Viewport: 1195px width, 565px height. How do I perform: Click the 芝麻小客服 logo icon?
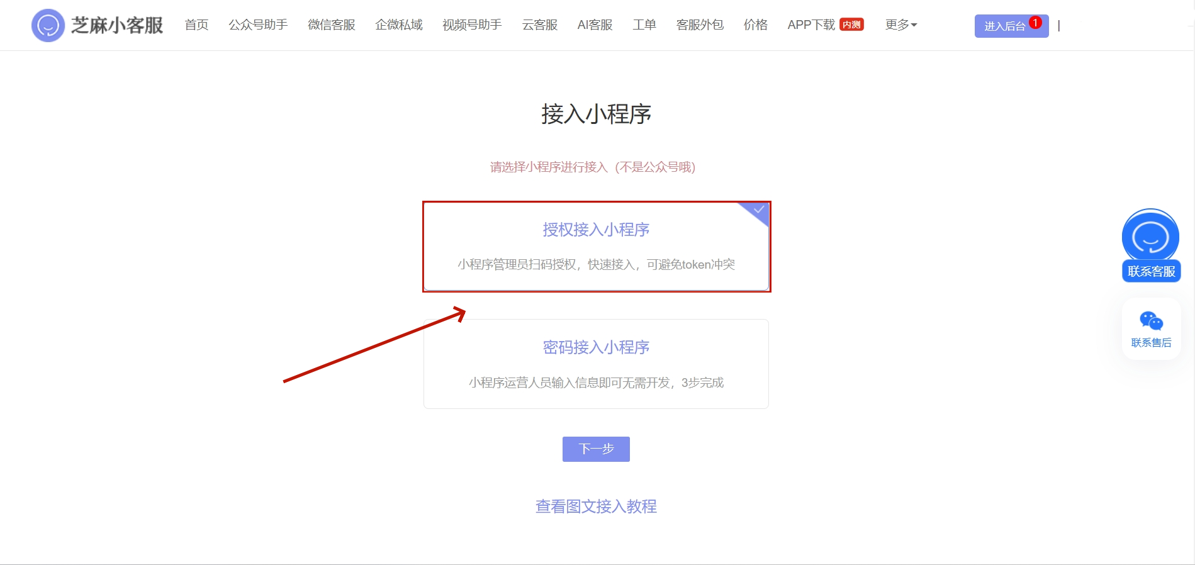tap(48, 25)
